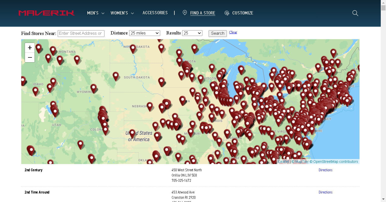Click the OpenStreetMap contributors attribution link

coord(335,162)
